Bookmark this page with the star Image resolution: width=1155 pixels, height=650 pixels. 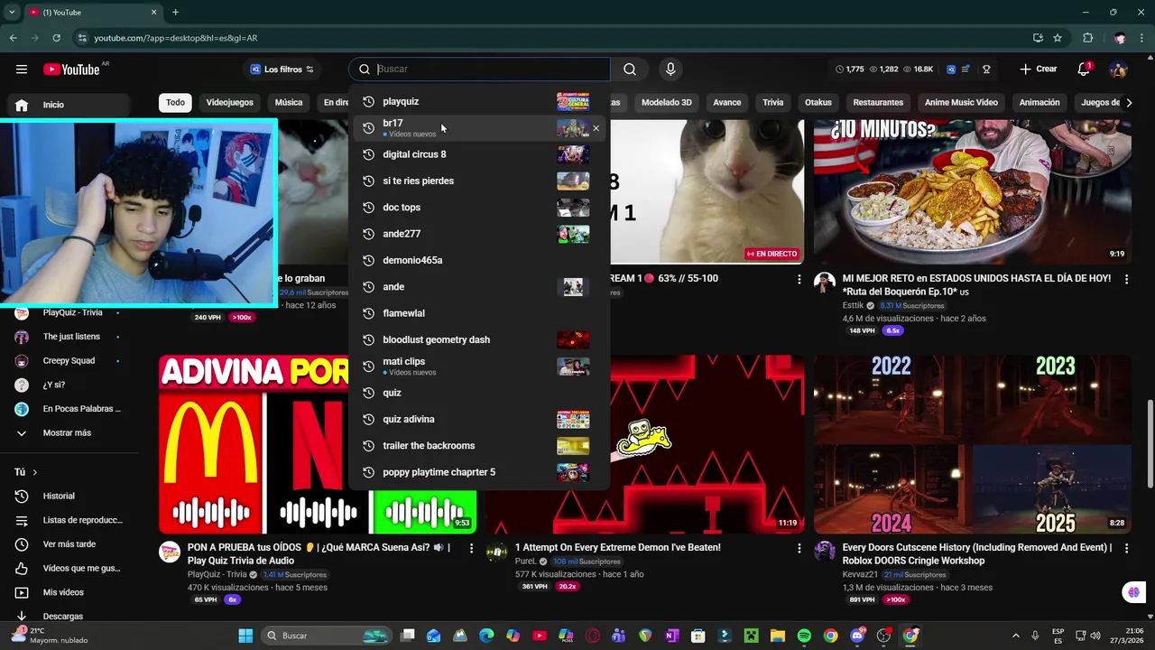pyautogui.click(x=1058, y=38)
